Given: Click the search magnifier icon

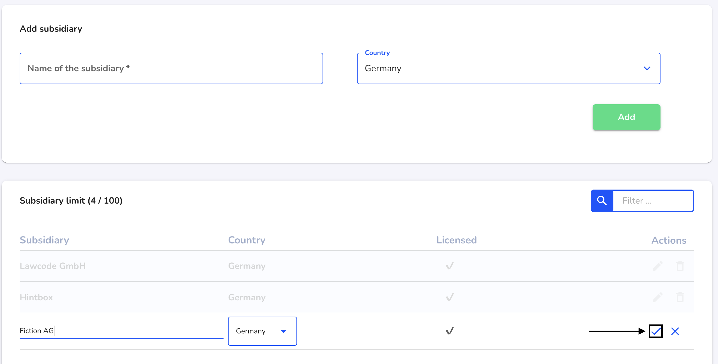Looking at the screenshot, I should tap(602, 201).
